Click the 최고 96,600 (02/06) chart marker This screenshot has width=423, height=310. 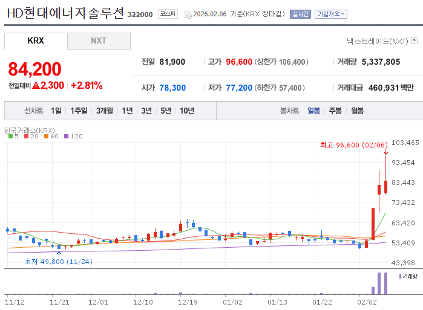[353, 145]
